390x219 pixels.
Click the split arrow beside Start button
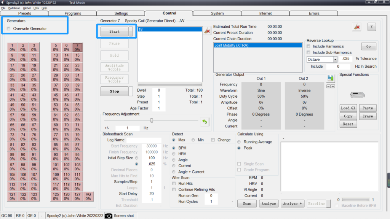click(131, 32)
